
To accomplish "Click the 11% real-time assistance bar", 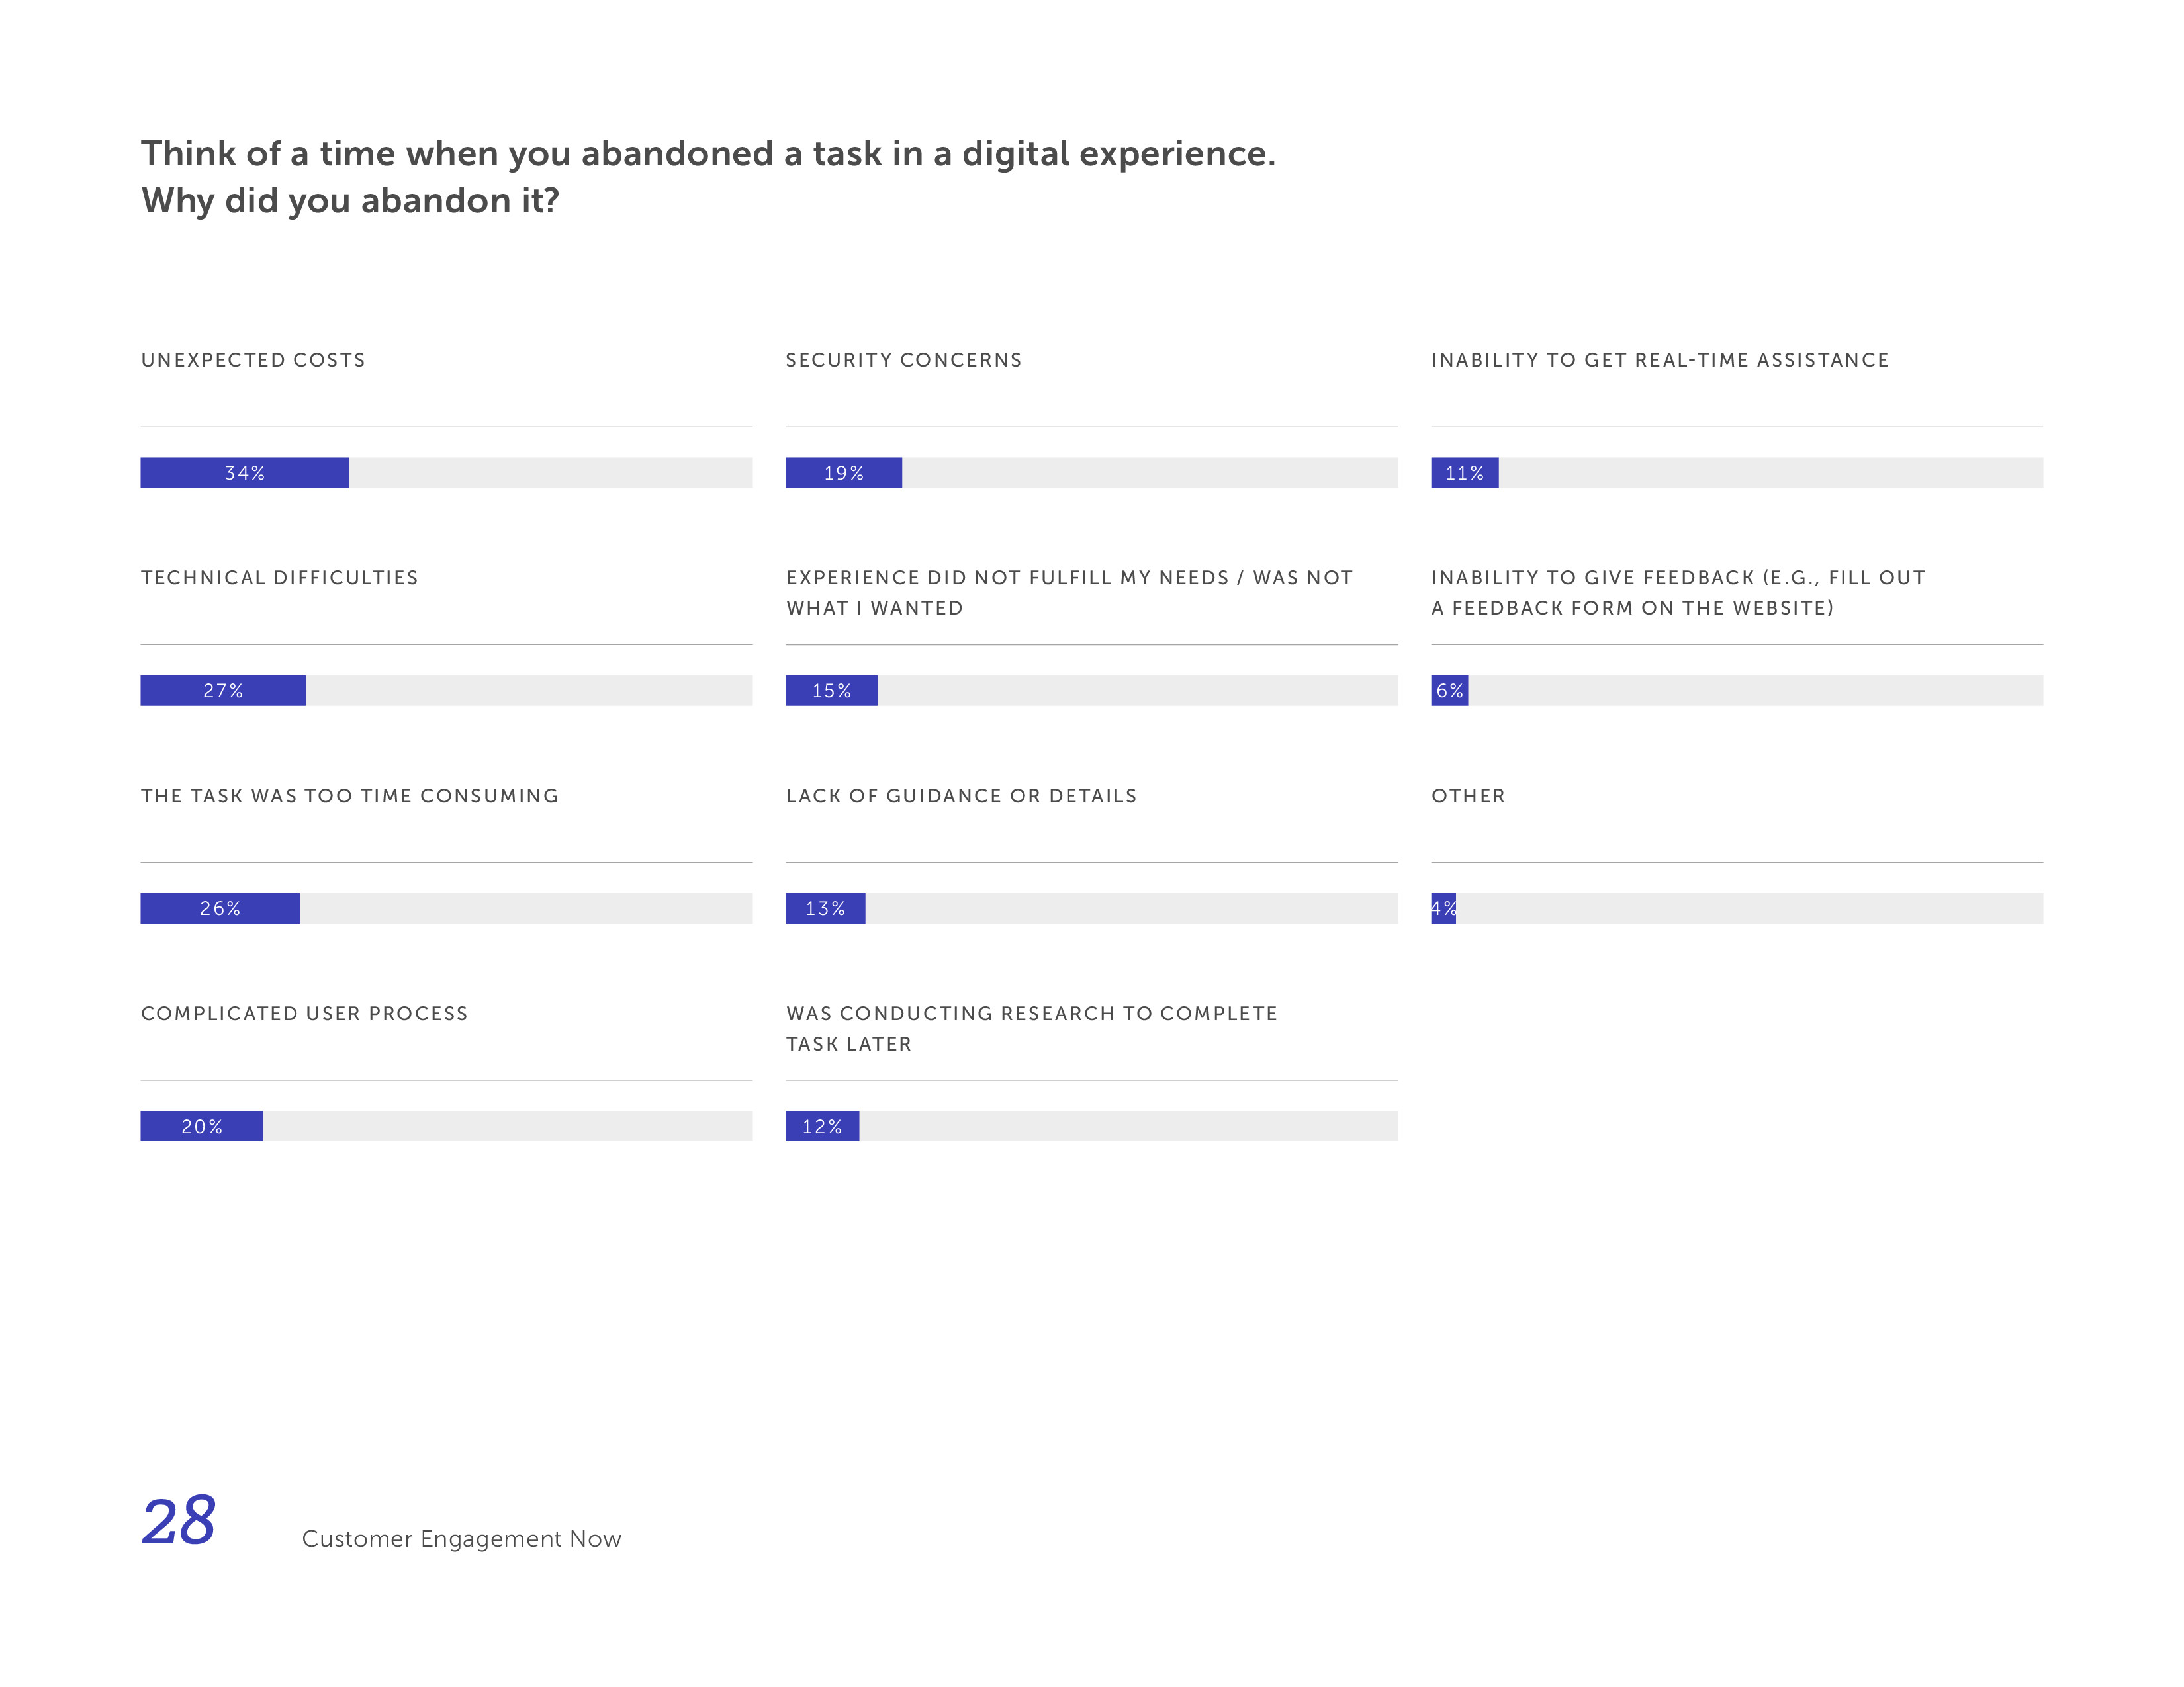I will [x=1464, y=473].
